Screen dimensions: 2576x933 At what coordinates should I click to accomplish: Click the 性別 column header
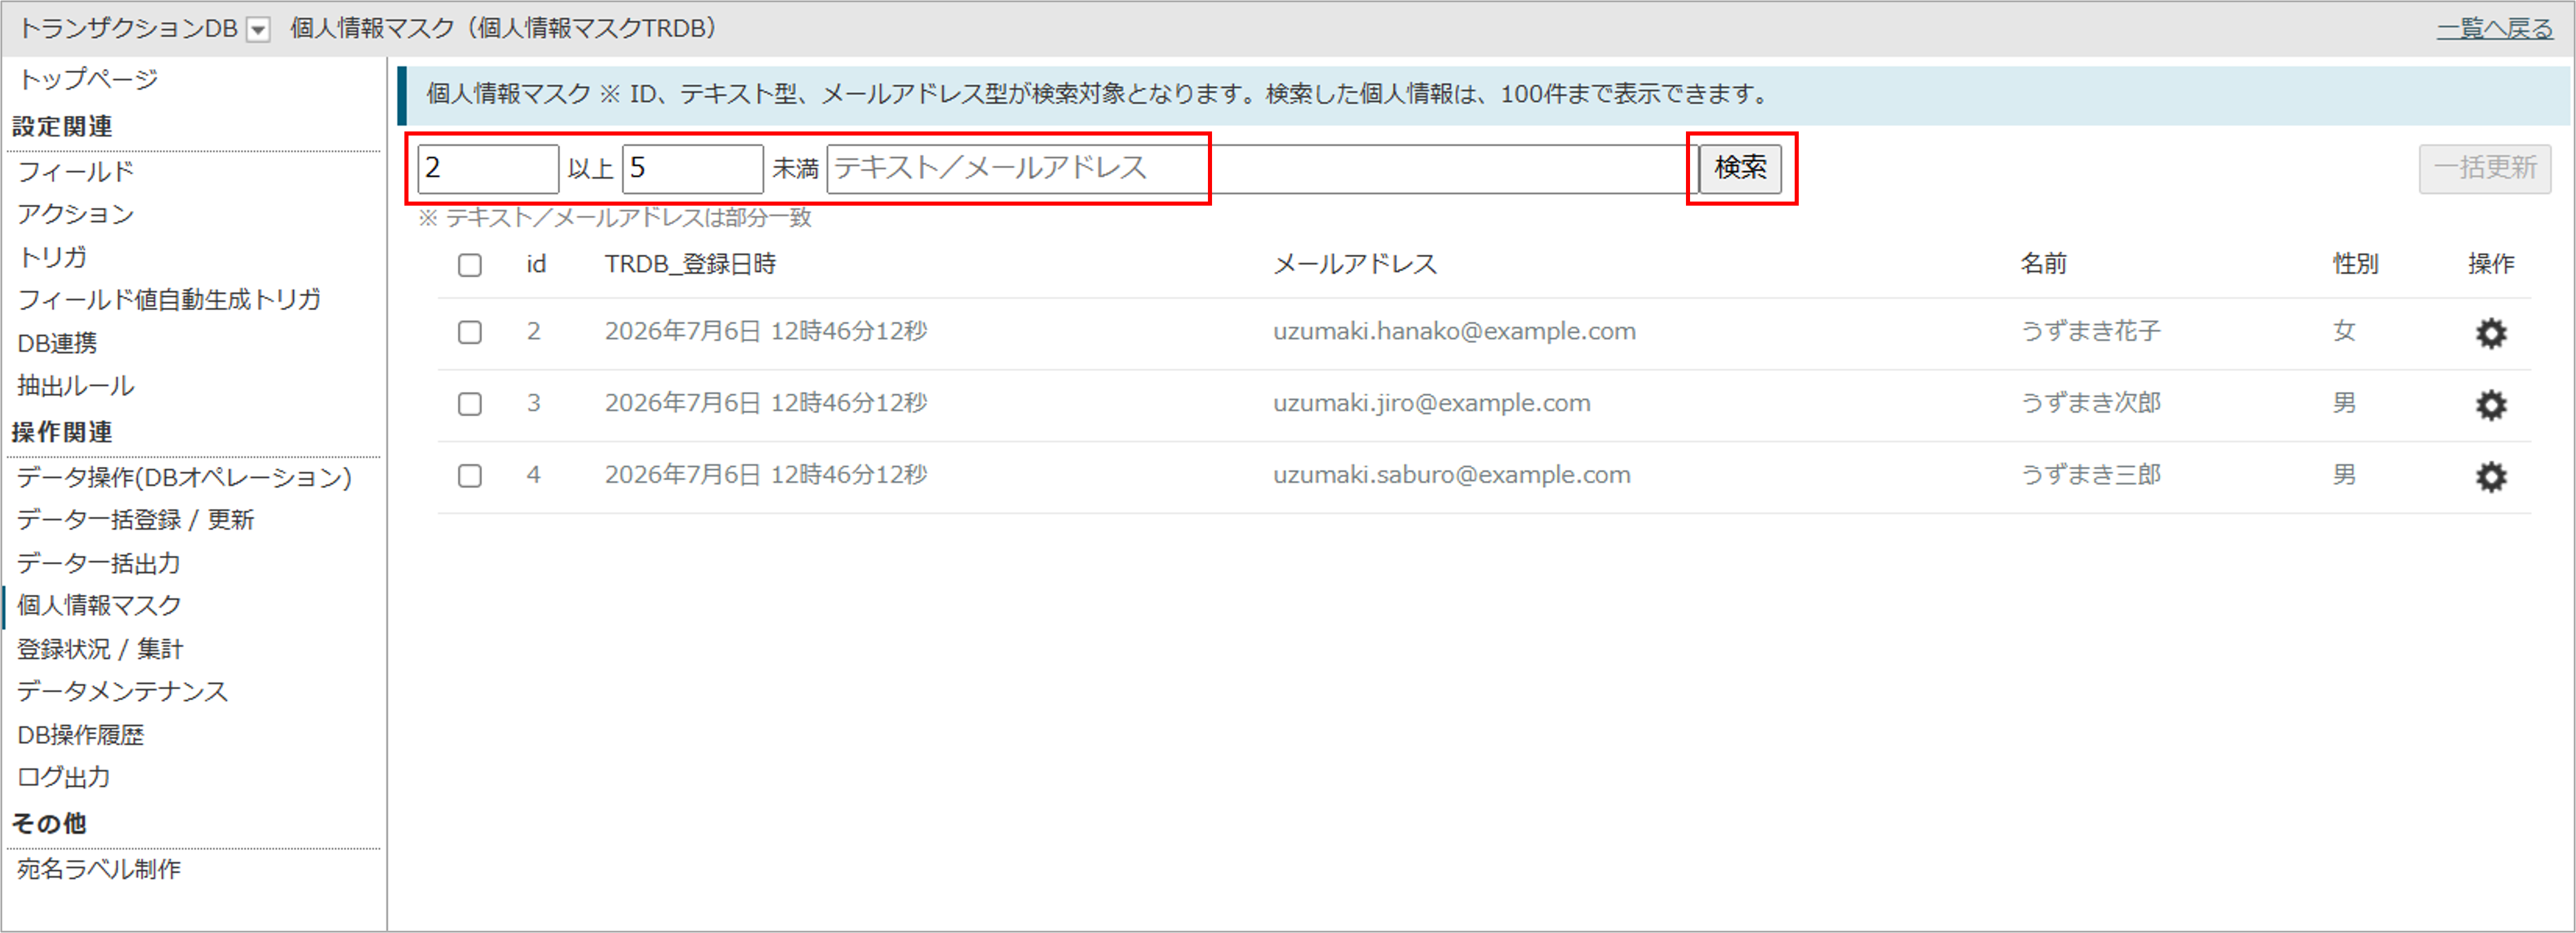(x=2355, y=264)
